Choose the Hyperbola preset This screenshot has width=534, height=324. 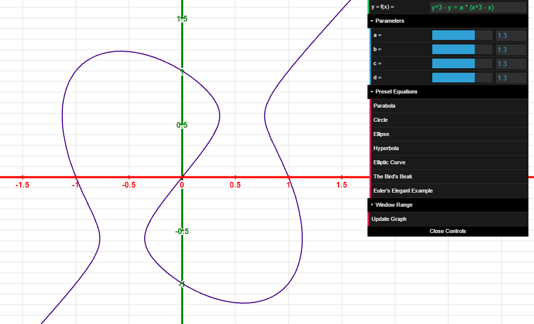tap(386, 149)
